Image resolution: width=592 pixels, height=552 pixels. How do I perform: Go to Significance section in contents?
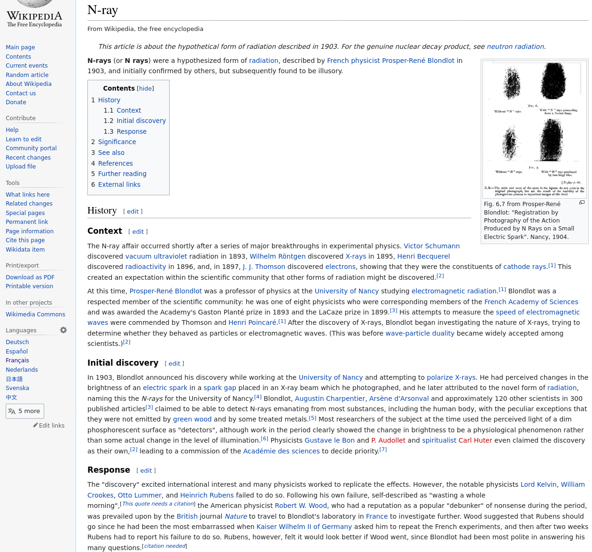pyautogui.click(x=117, y=142)
